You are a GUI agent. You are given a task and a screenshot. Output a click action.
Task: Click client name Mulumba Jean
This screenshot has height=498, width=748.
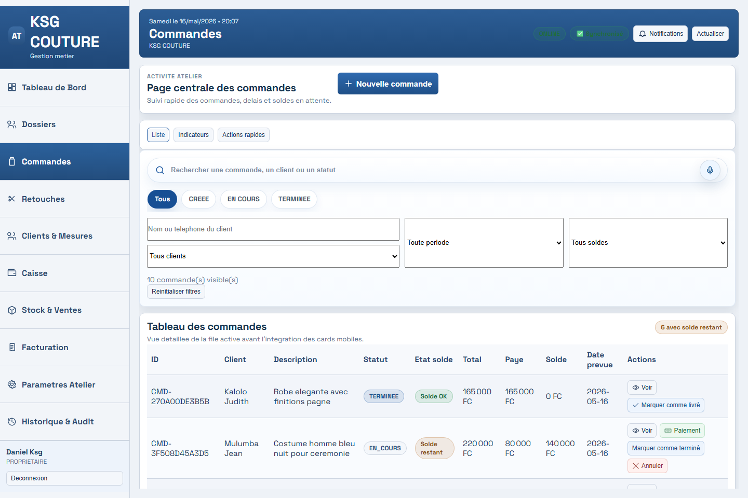point(242,449)
